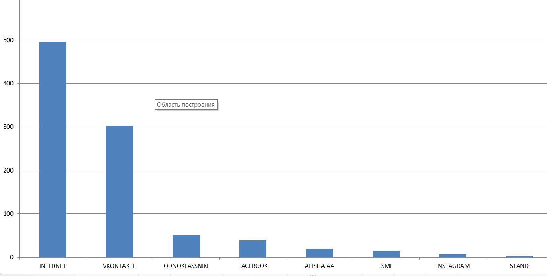Click the AFISHA-A4 data bar
The height and width of the screenshot is (276, 547).
point(319,253)
